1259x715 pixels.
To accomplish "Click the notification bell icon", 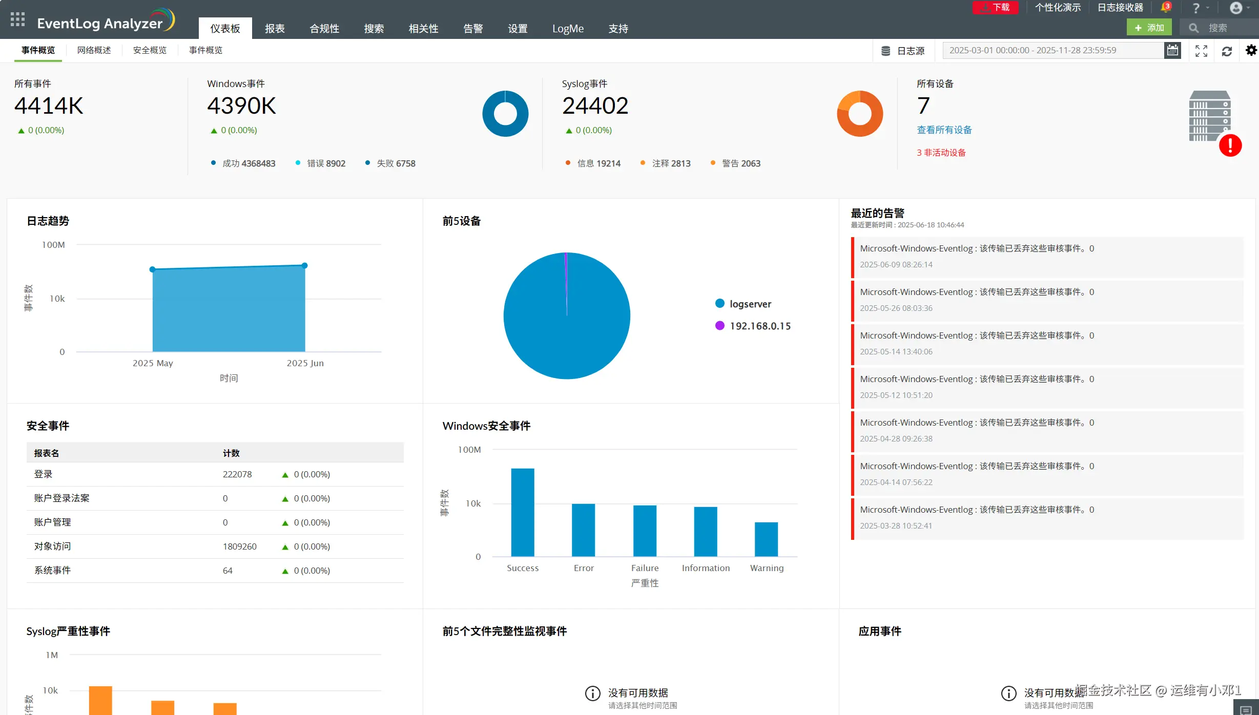I will [1165, 8].
